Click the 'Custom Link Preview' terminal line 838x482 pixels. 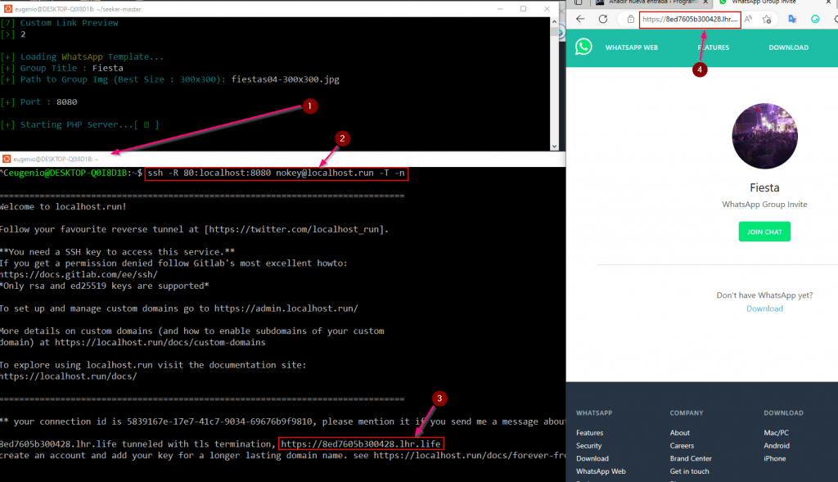coord(59,23)
